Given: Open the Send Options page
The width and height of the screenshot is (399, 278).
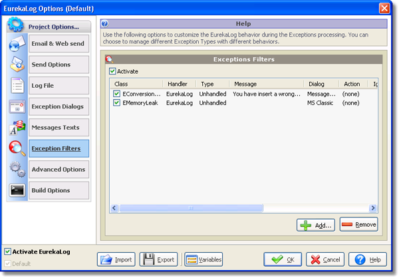Looking at the screenshot, I should [x=59, y=65].
